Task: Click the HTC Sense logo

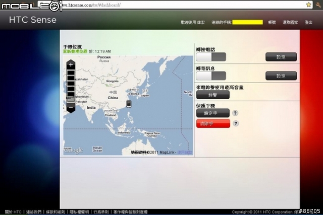Action: [x=32, y=20]
